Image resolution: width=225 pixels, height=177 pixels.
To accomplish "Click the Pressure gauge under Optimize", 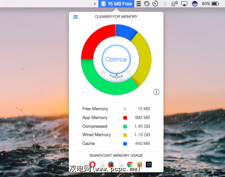I will click(116, 76).
